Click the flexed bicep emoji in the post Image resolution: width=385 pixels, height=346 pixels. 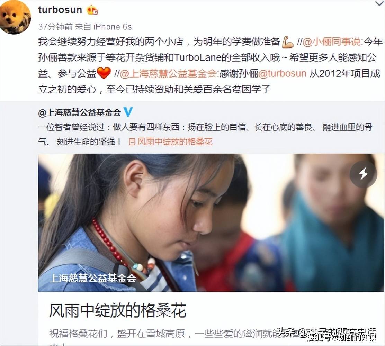point(287,42)
